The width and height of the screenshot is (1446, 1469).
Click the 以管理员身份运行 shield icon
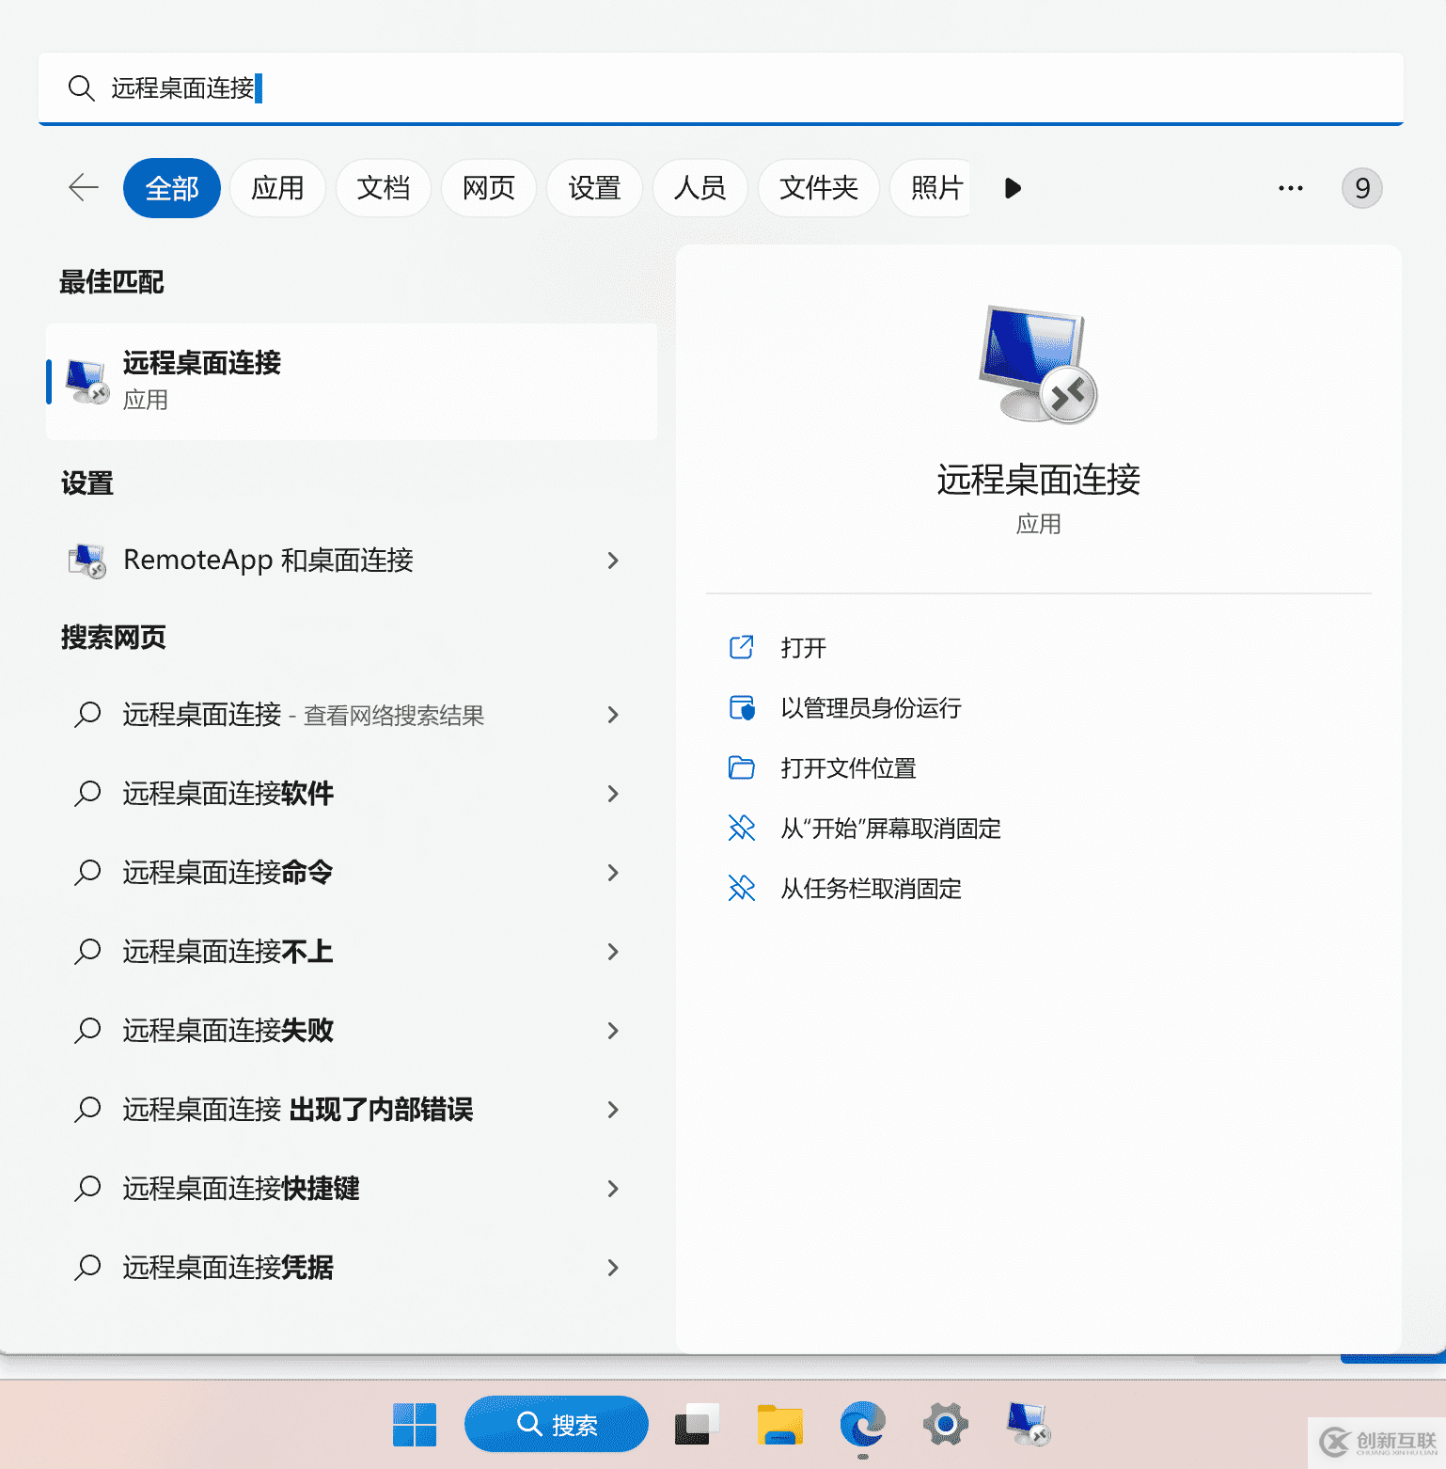(x=743, y=708)
